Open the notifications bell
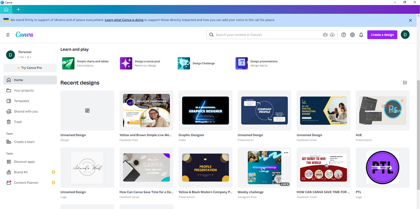The width and height of the screenshot is (420, 209). [x=361, y=35]
